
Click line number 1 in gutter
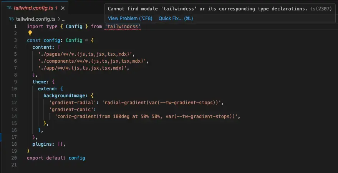[x=15, y=27]
